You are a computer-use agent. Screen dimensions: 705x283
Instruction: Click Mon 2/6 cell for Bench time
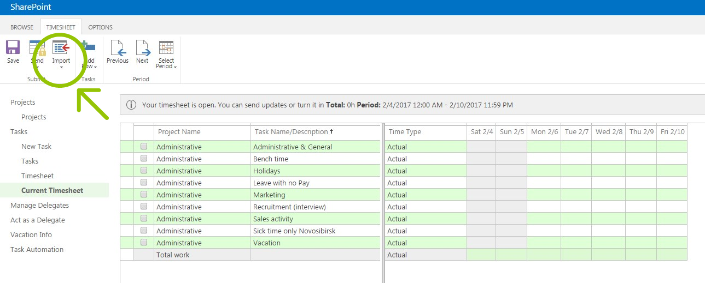pos(544,159)
